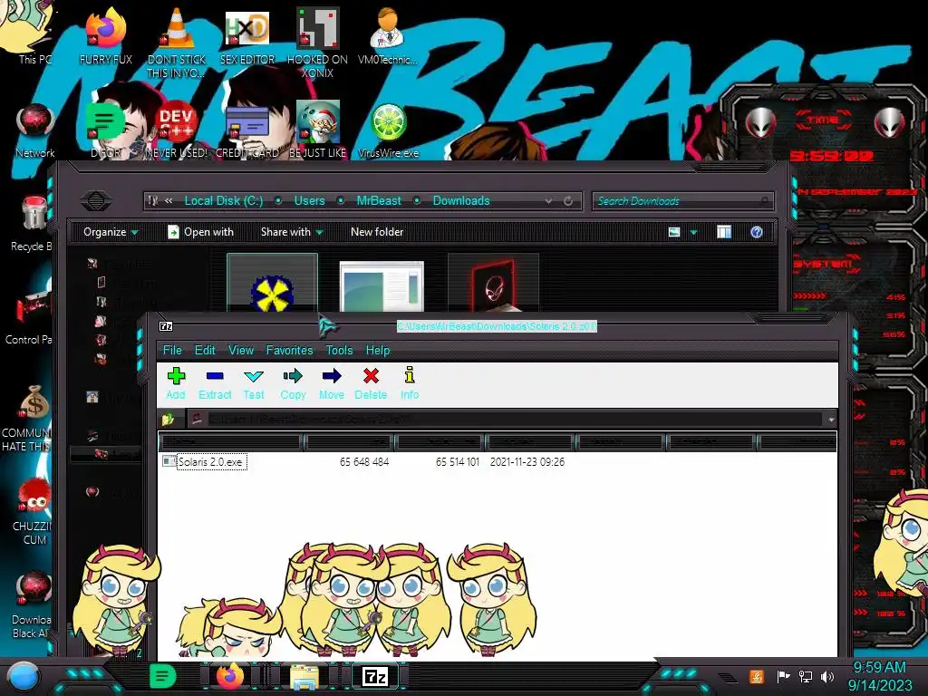This screenshot has height=696, width=928.
Task: Open VirusWire.exe desktop icon
Action: [388, 130]
